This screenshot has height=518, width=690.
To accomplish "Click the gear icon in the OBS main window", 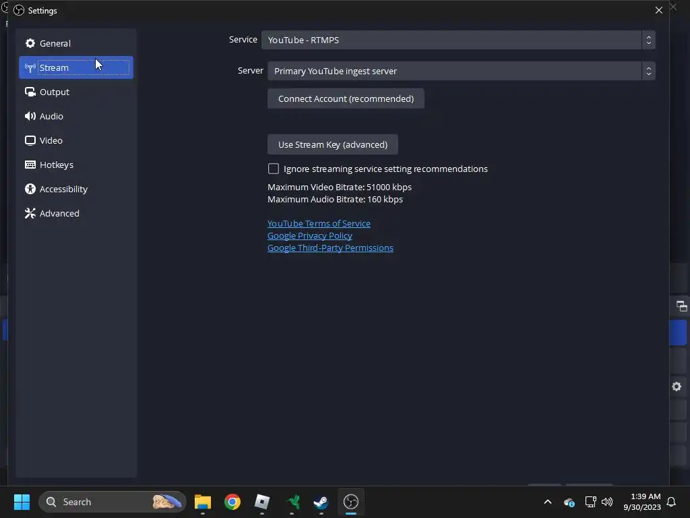I will (677, 386).
